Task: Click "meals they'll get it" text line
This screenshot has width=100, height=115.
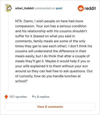Action: [x=30, y=61]
